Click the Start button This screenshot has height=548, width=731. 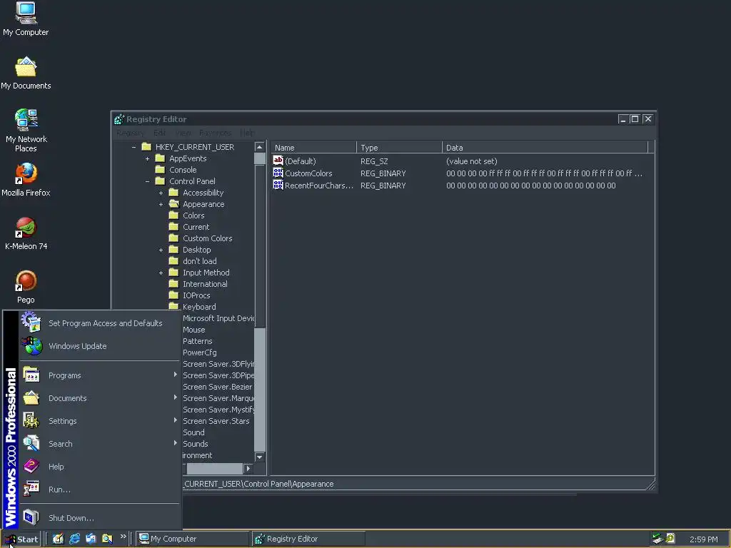click(x=21, y=539)
